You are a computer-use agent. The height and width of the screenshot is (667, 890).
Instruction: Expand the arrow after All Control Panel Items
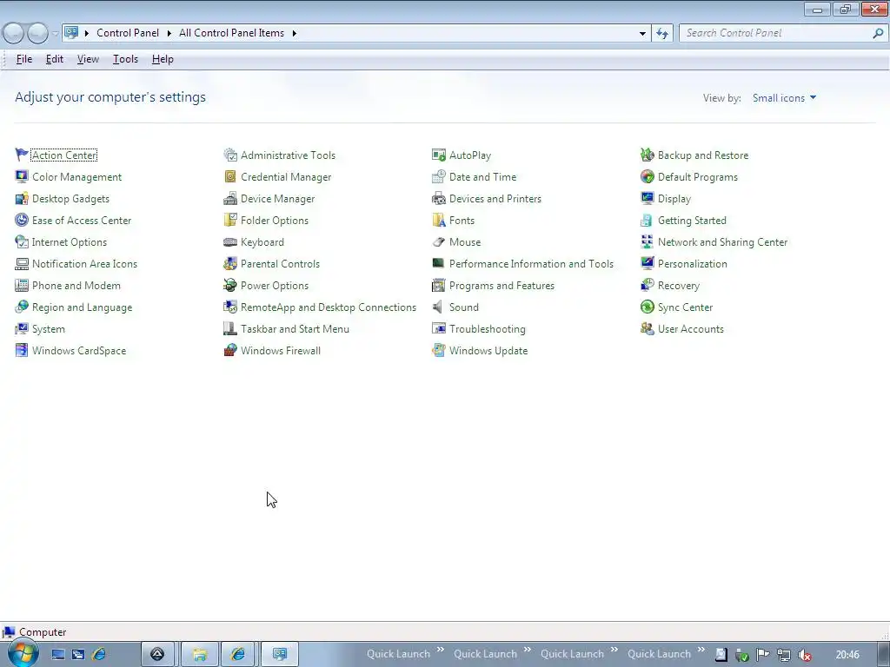[x=294, y=34]
